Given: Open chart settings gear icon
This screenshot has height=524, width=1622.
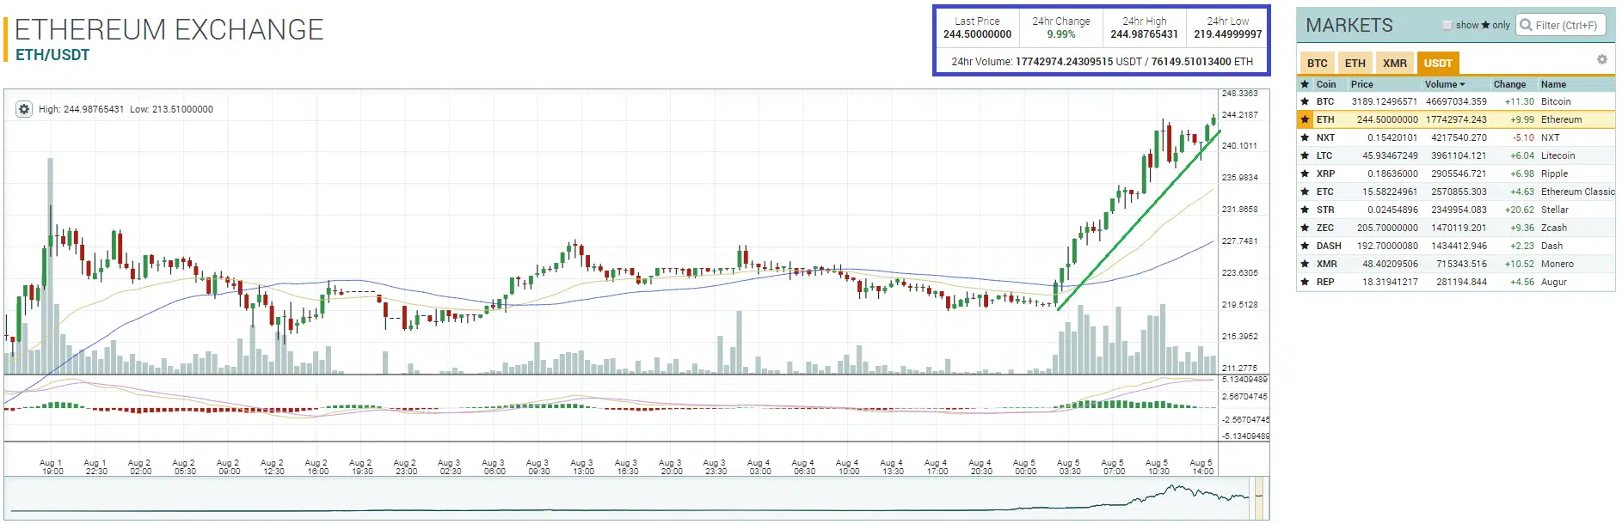Looking at the screenshot, I should (24, 109).
